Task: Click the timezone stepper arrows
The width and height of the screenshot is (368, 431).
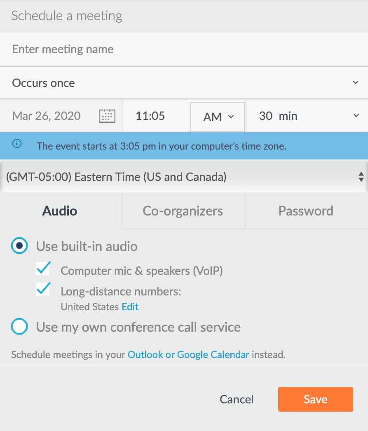Action: point(361,177)
